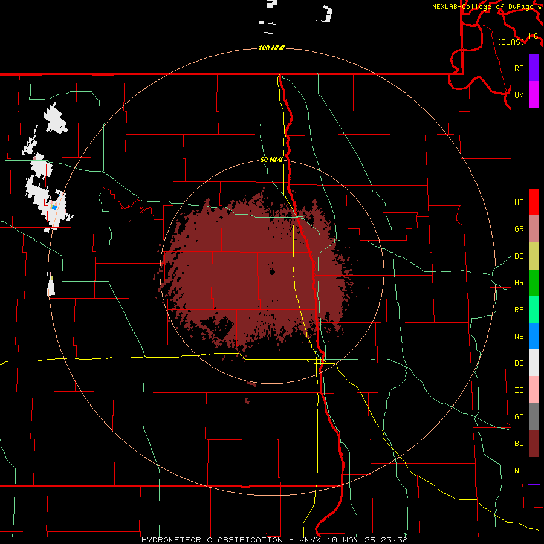Select the IC light-pink legend swatch
Image resolution: width=544 pixels, height=544 pixels.
click(x=534, y=390)
